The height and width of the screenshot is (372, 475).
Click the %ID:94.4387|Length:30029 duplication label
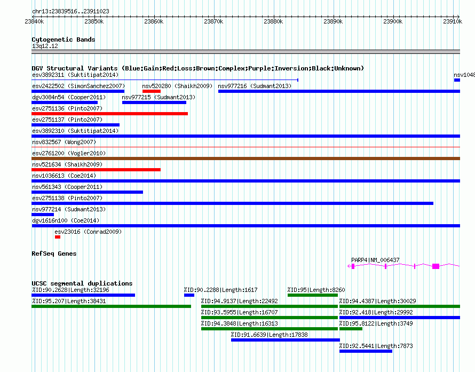377,301
